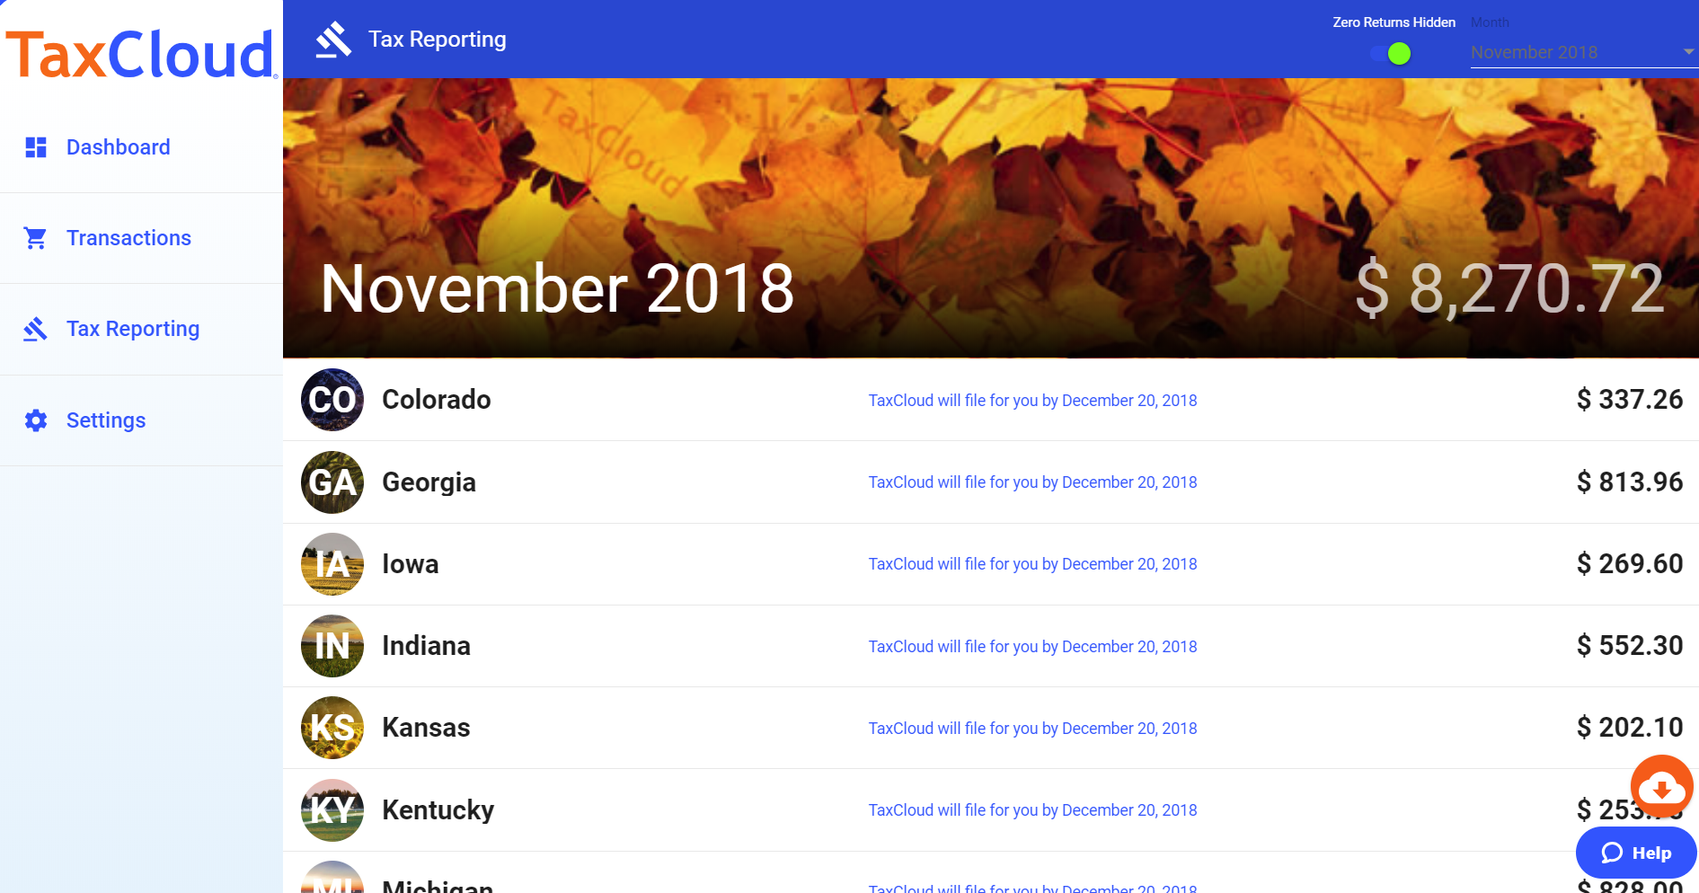Open Transactions via the cart icon

pos(36,237)
